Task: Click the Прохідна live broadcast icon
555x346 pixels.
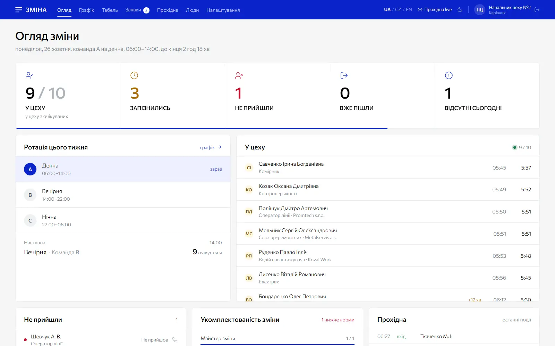Action: click(x=420, y=10)
